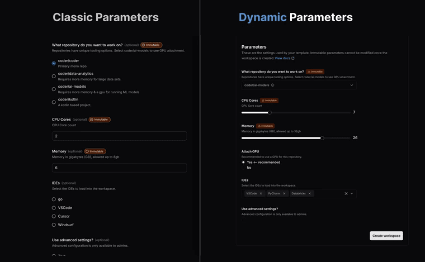425x262 pixels.
Task: Click the Create workspace button
Action: coord(386,236)
